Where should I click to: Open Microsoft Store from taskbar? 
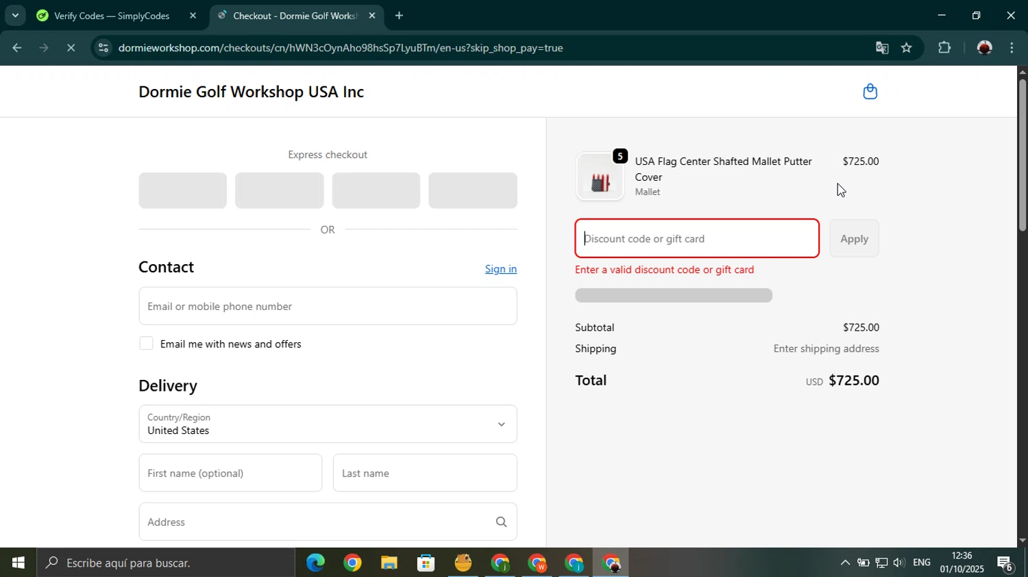[x=426, y=563]
